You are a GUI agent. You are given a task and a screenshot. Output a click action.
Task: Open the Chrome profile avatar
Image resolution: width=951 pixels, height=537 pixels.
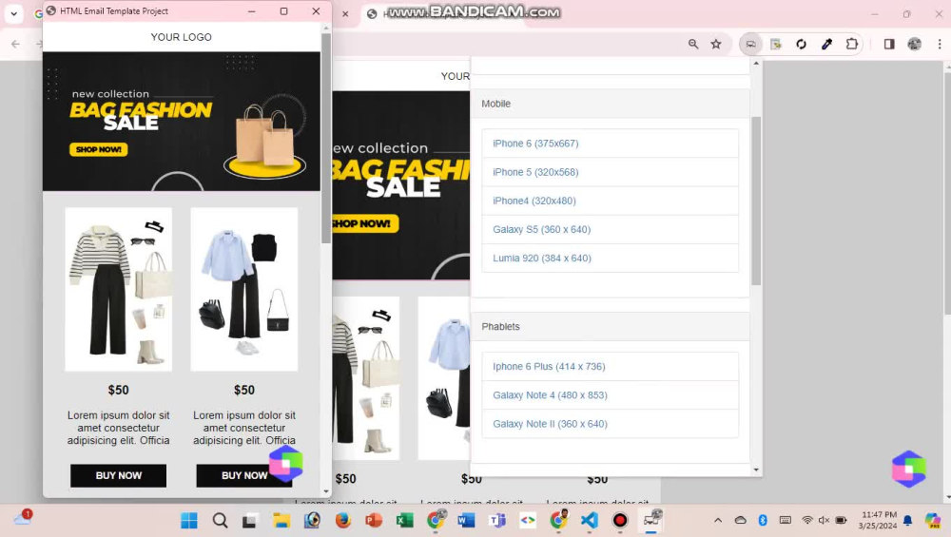[915, 44]
